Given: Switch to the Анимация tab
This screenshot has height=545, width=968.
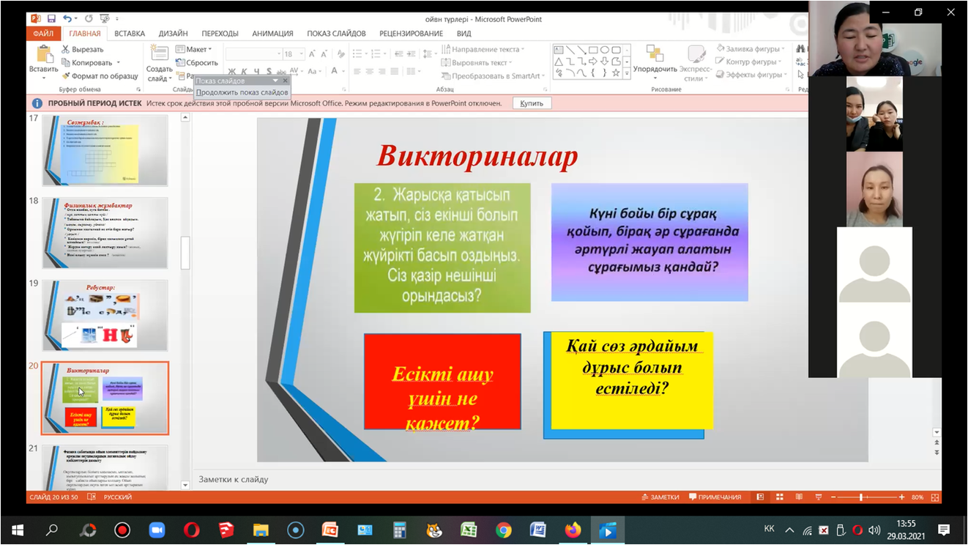Looking at the screenshot, I should pos(272,34).
